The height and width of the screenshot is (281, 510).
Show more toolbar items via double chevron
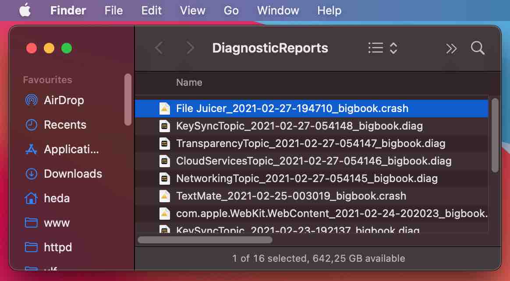(451, 49)
